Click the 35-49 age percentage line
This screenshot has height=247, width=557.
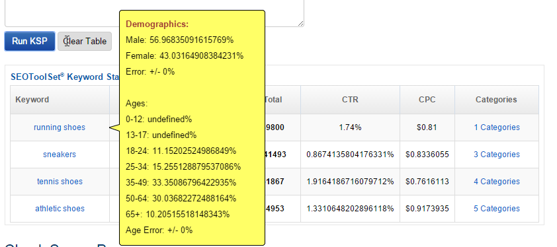[x=181, y=182]
